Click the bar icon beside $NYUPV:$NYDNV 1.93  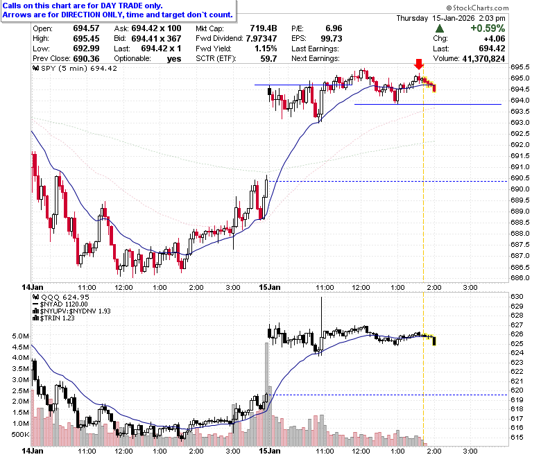tap(36, 311)
